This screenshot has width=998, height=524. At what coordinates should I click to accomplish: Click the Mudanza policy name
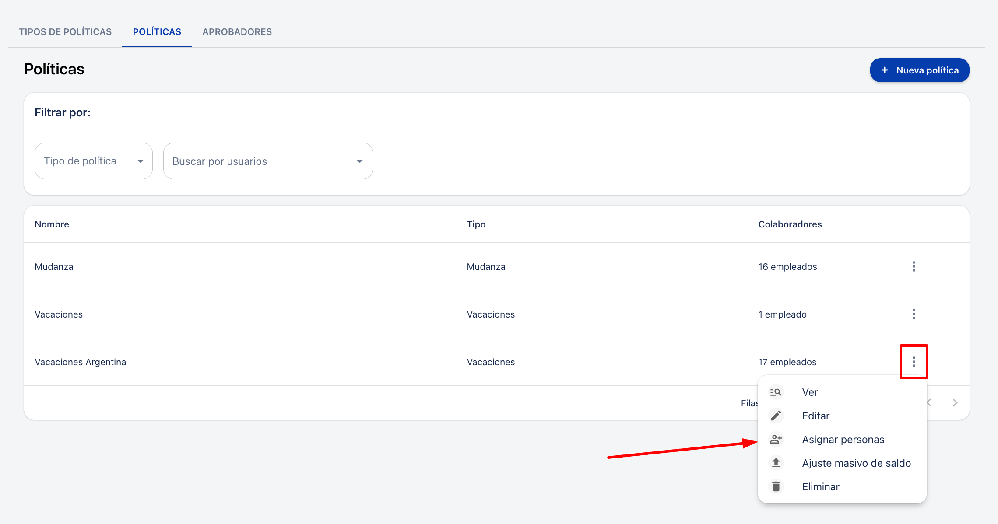pos(54,267)
